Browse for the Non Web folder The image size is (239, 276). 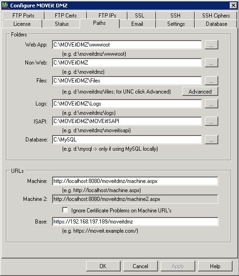pyautogui.click(x=211, y=63)
